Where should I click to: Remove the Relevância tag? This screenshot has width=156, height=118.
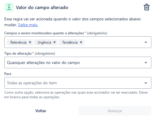pos(30,42)
